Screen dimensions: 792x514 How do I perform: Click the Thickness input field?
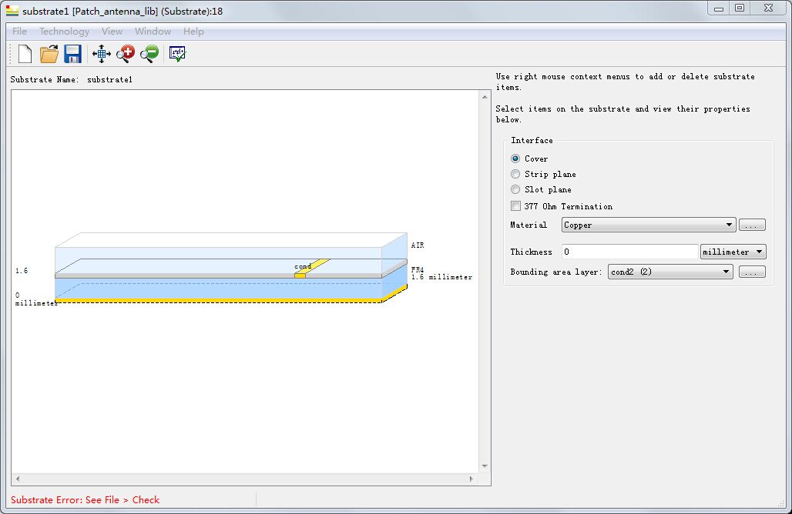point(630,252)
